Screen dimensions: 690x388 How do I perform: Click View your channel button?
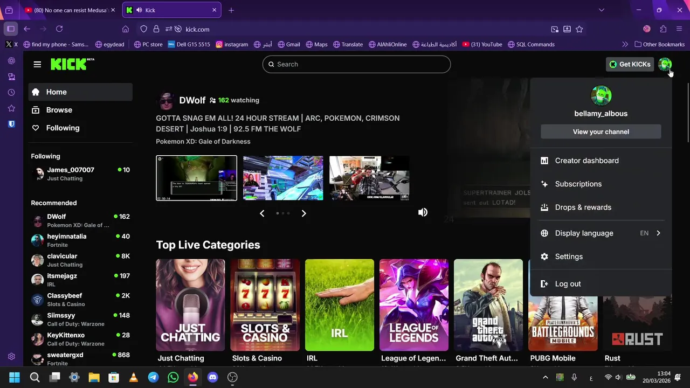click(x=601, y=131)
